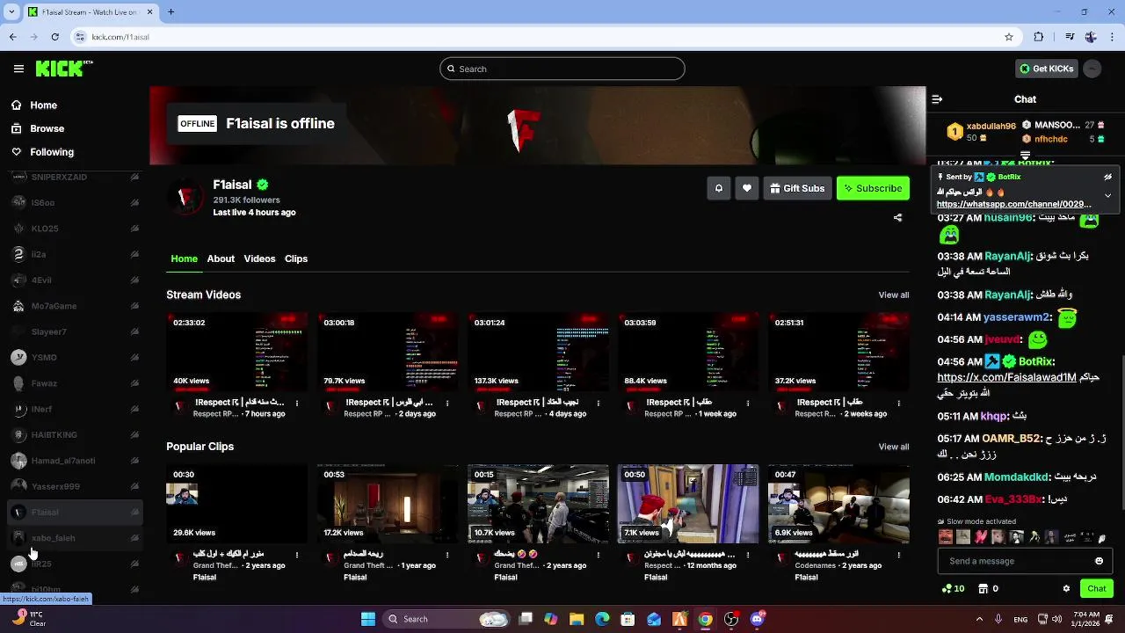Open options menu for the 02:51:31 stream video
Viewport: 1125px width, 633px height.
[898, 404]
